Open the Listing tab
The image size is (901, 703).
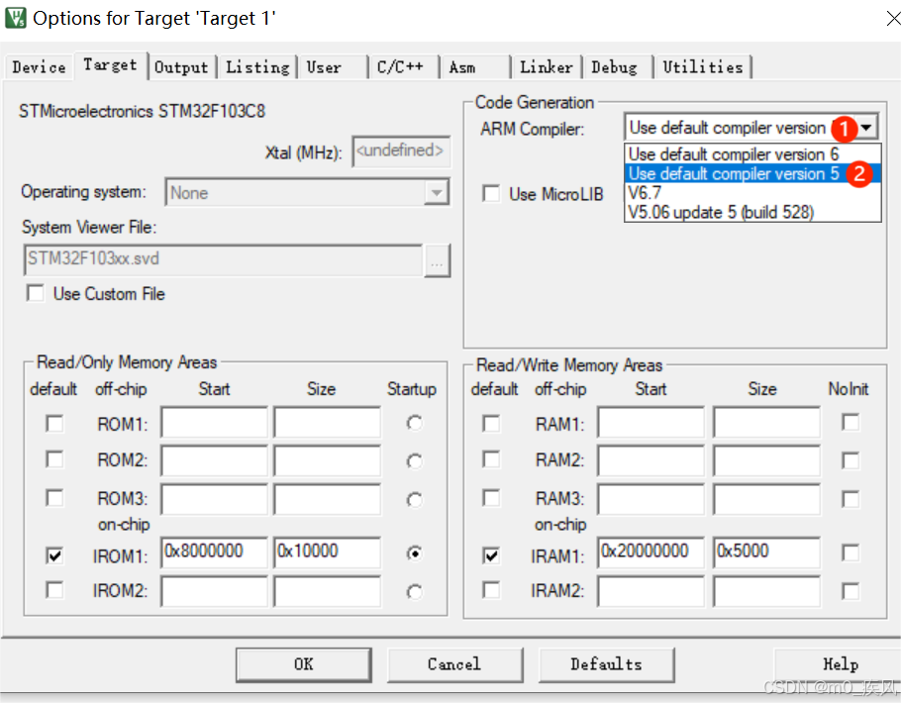pyautogui.click(x=257, y=67)
